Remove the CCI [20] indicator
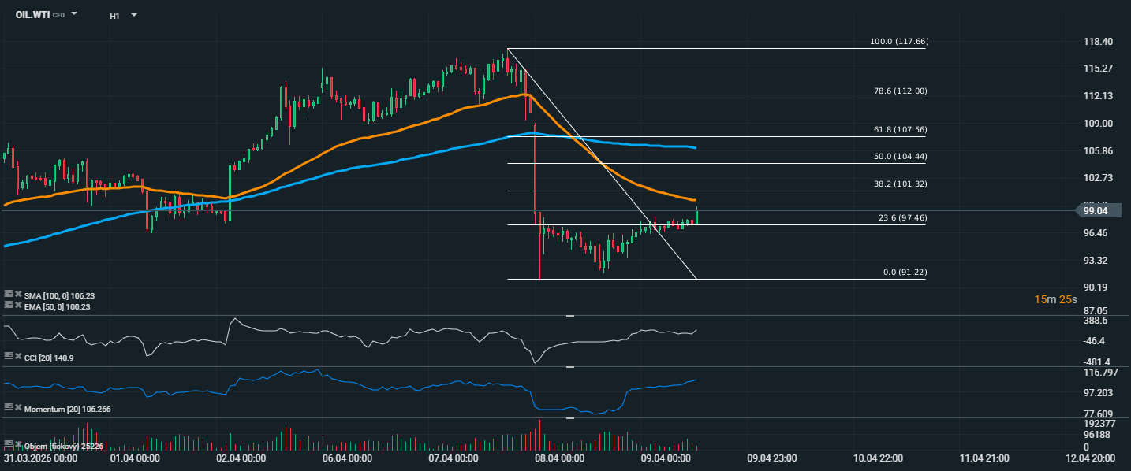Image resolution: width=1131 pixels, height=471 pixels. (17, 358)
